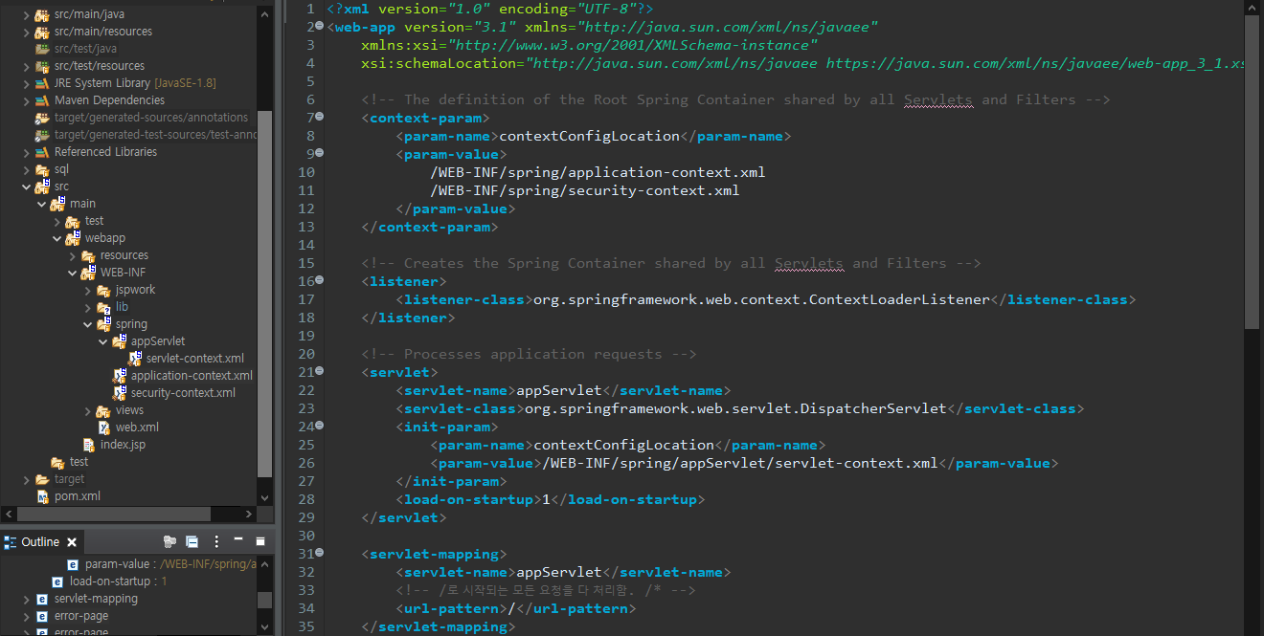Open the Outline view menu (three dots)
Image resolution: width=1264 pixels, height=636 pixels.
[x=216, y=542]
